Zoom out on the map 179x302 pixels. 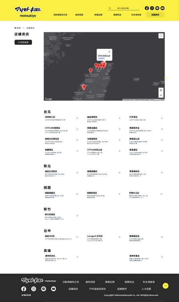click(161, 95)
